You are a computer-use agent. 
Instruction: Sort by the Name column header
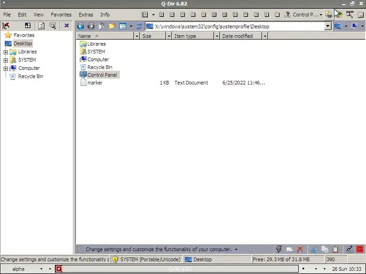pyautogui.click(x=105, y=36)
